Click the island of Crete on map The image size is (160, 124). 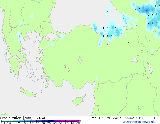pyautogui.click(x=28, y=92)
